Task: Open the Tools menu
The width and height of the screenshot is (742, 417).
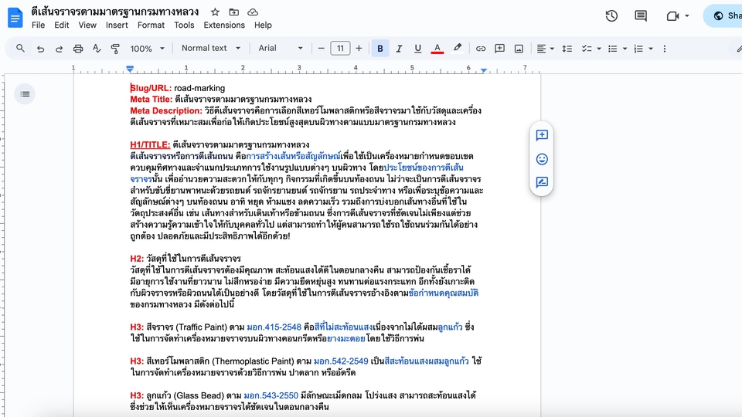Action: point(184,25)
